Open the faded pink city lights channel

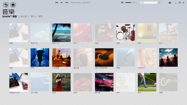(83, 33)
